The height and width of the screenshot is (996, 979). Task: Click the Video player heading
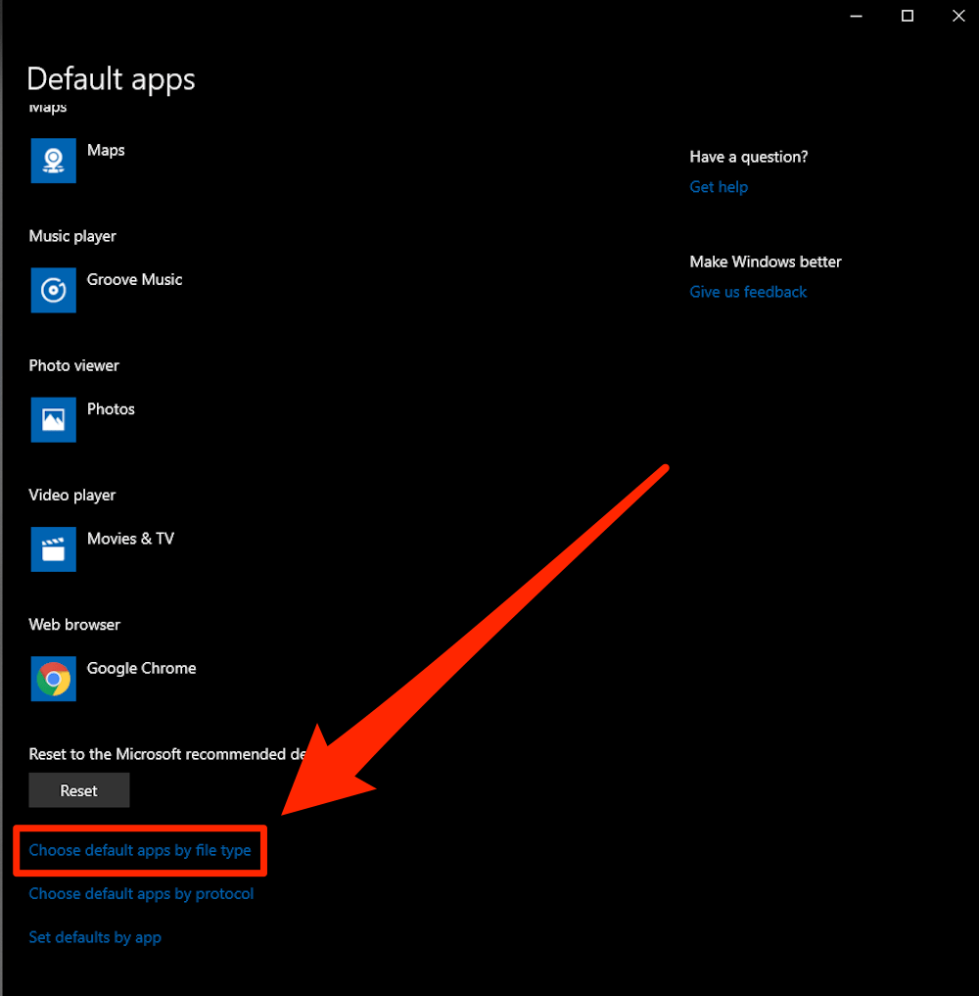coord(72,496)
